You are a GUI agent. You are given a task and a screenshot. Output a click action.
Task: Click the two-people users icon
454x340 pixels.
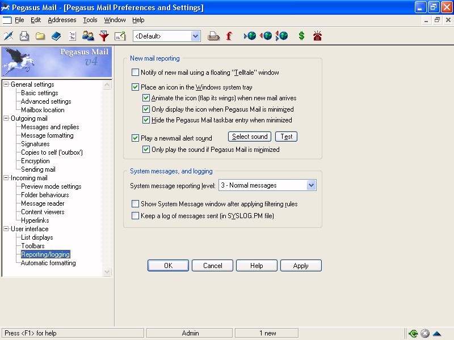[88, 36]
